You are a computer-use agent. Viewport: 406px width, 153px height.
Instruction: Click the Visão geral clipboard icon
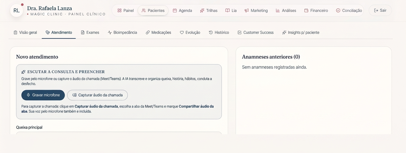click(x=15, y=33)
